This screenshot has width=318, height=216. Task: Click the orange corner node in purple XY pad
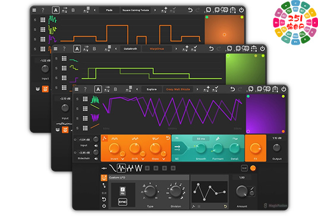(283, 132)
